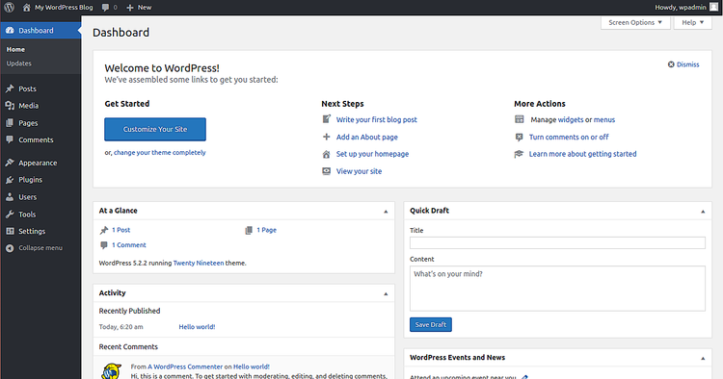Open Media library icon in sidebar
Screen dimensions: 723x379
pyautogui.click(x=10, y=106)
